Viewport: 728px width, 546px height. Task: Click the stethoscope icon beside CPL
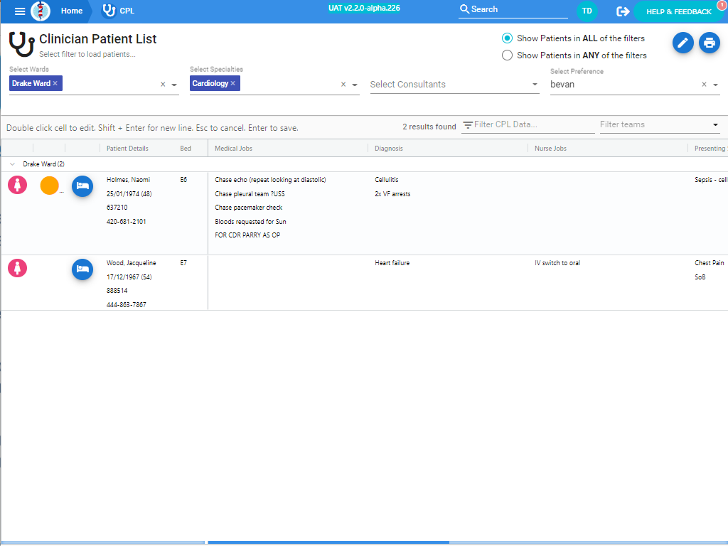tap(109, 11)
